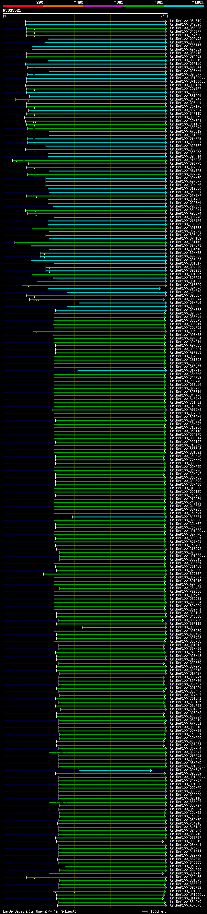Click the cyan alignment bar of UniRef100_A4RRA1
The width and height of the screenshot is (207, 914).
pos(120,517)
